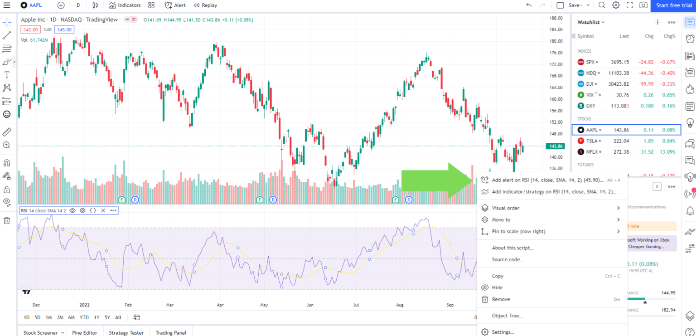
Task: Select the trend line drawing tool
Action: pyautogui.click(x=6, y=35)
